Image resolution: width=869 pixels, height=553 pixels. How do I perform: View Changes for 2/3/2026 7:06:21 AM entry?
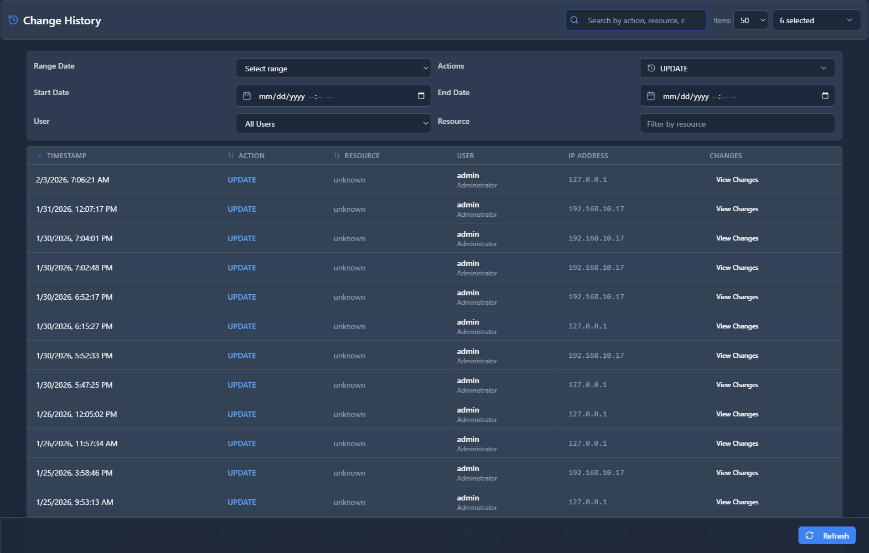point(737,180)
